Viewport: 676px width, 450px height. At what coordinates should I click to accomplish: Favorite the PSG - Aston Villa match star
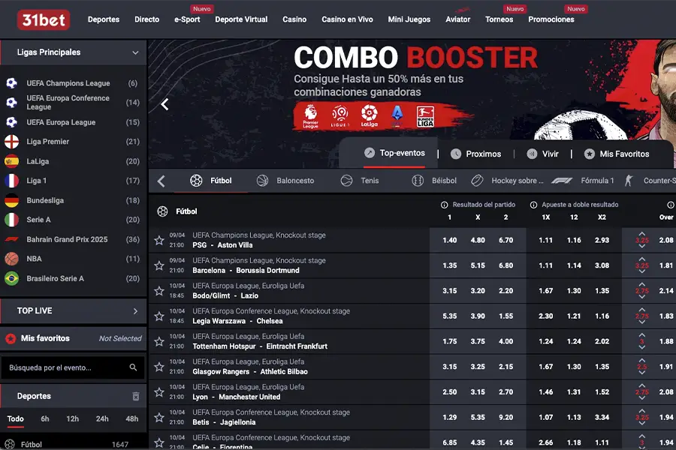[x=159, y=240]
